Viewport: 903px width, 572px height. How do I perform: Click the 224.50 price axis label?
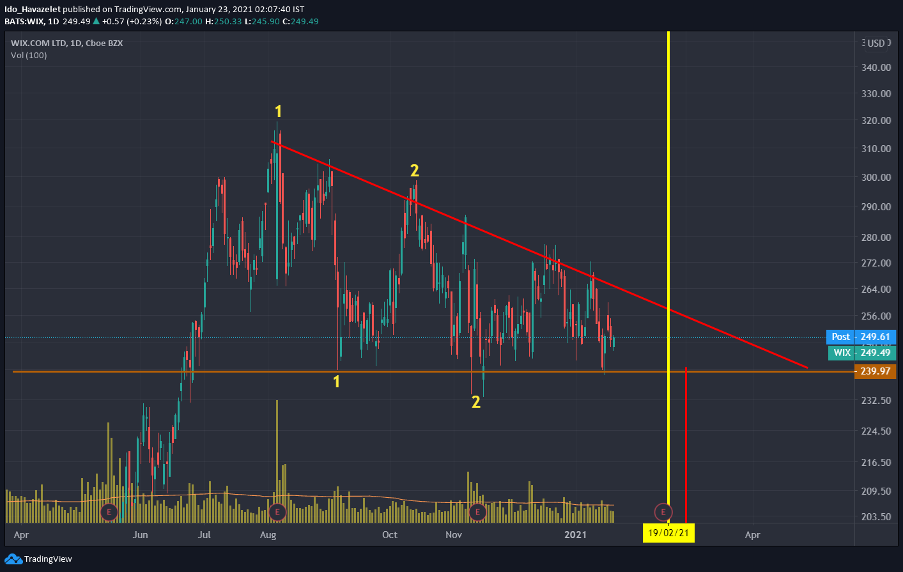point(876,431)
